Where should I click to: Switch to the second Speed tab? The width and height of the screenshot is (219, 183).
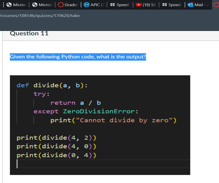coord(171,5)
